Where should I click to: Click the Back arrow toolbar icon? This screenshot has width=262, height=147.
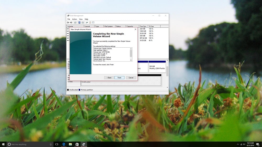[68, 22]
